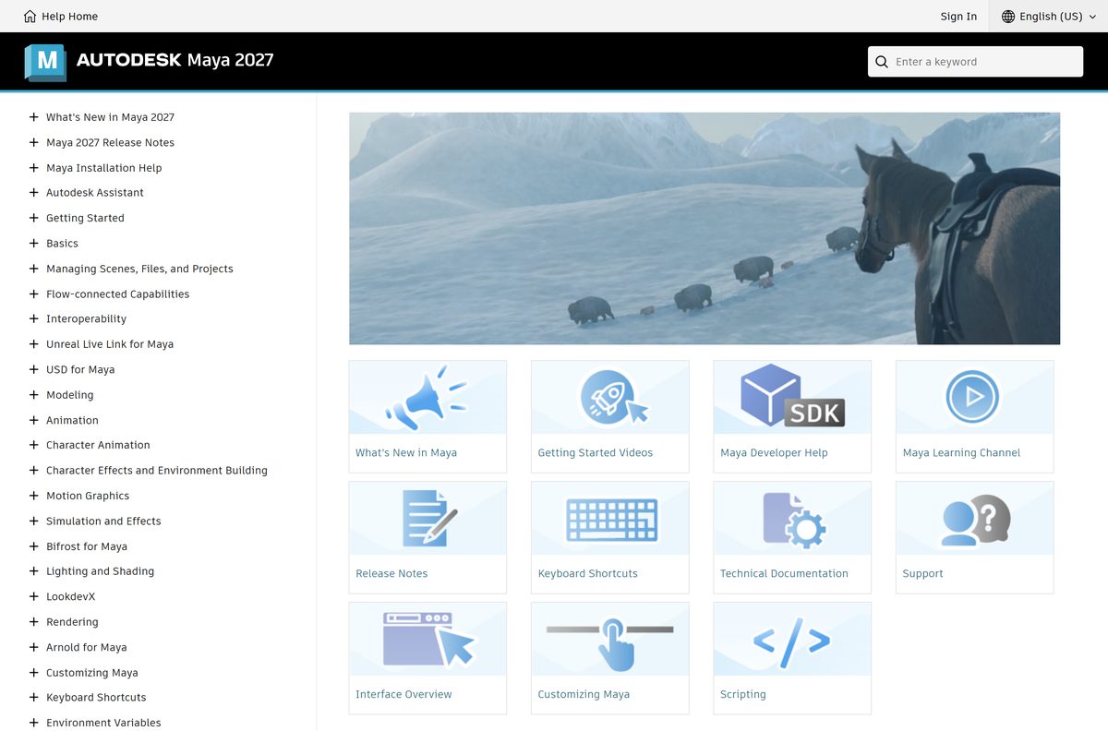Image resolution: width=1108 pixels, height=731 pixels.
Task: Expand the Modeling plus icon
Action: point(33,395)
